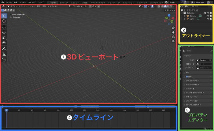Select the Add Cube tool
The height and width of the screenshot is (131, 214).
pos(4,60)
